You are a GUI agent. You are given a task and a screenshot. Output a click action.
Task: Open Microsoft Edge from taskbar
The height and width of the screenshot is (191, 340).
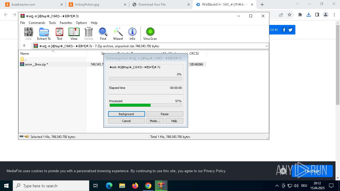click(x=109, y=186)
